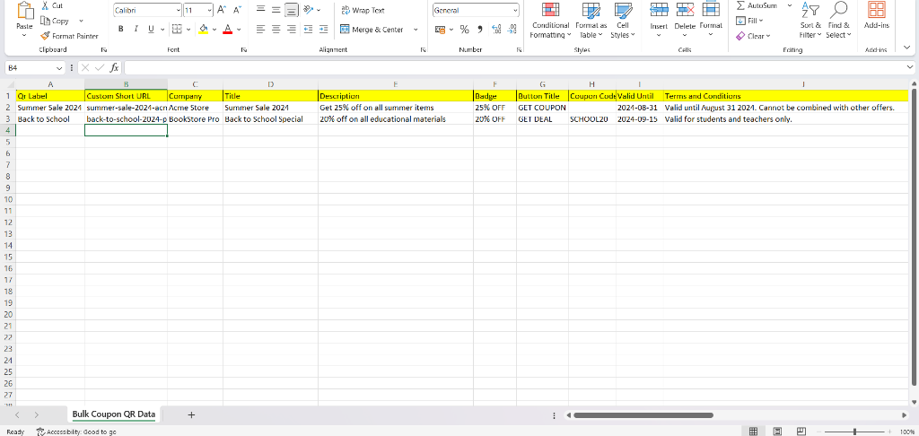Click the horizontal scrollbar thumb
Viewport: 919px width, 436px height.
tap(643, 414)
